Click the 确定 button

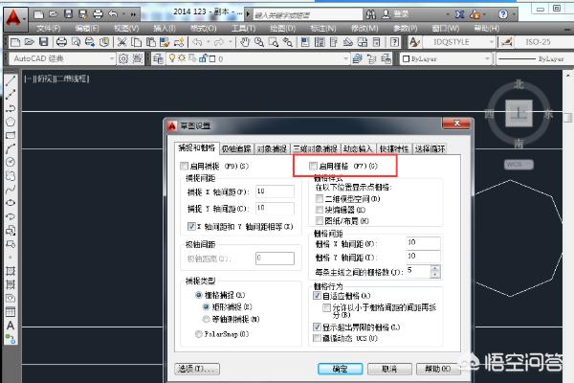[x=340, y=368]
